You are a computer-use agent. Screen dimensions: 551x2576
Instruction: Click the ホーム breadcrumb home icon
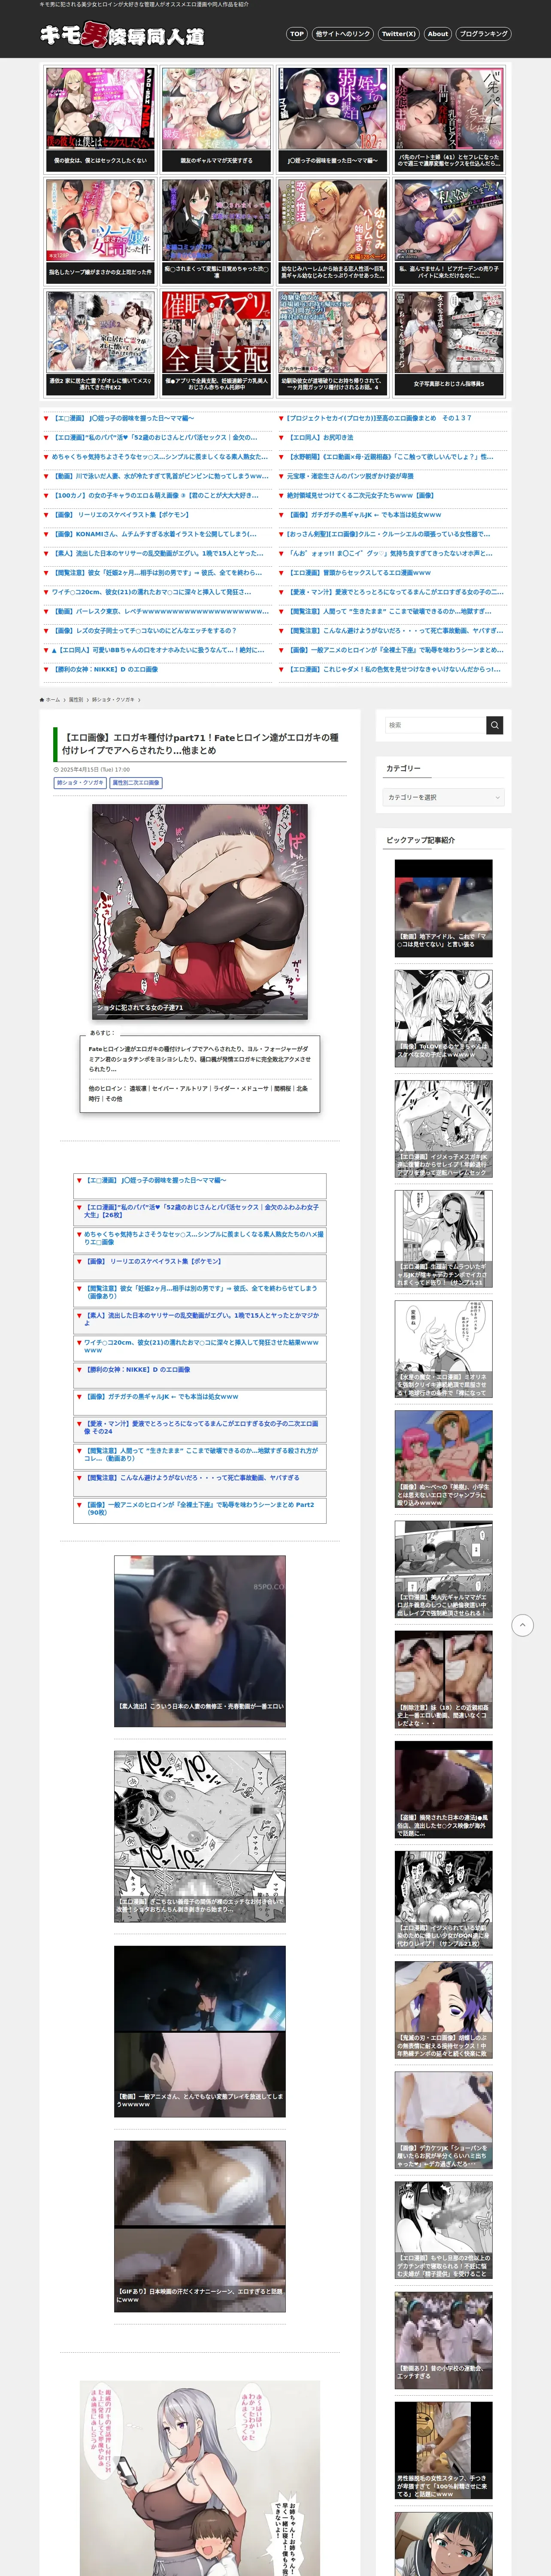click(x=42, y=700)
